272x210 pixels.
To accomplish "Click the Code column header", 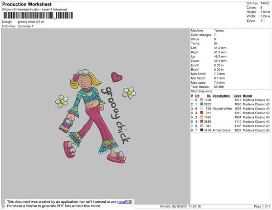I will coord(237,96).
